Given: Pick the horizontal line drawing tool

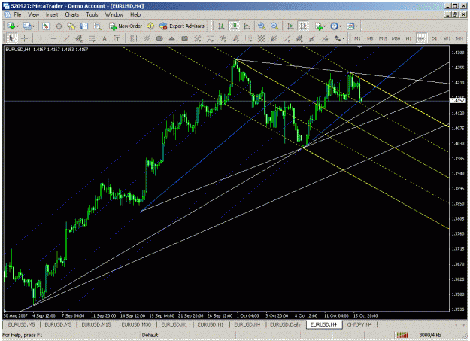Looking at the screenshot, I should pyautogui.click(x=53, y=38).
